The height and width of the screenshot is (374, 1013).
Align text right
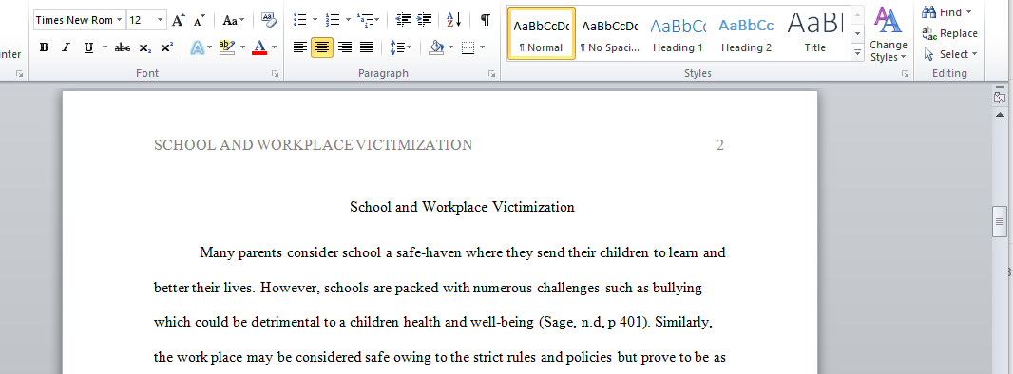pyautogui.click(x=345, y=47)
